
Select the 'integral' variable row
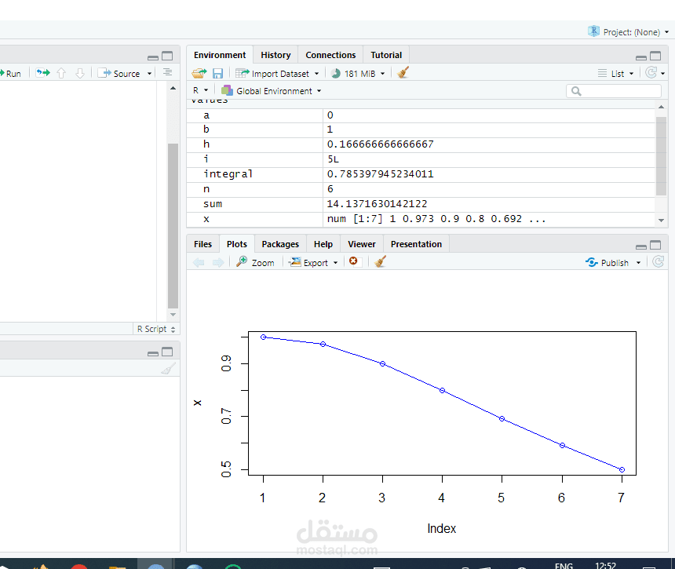(x=421, y=174)
